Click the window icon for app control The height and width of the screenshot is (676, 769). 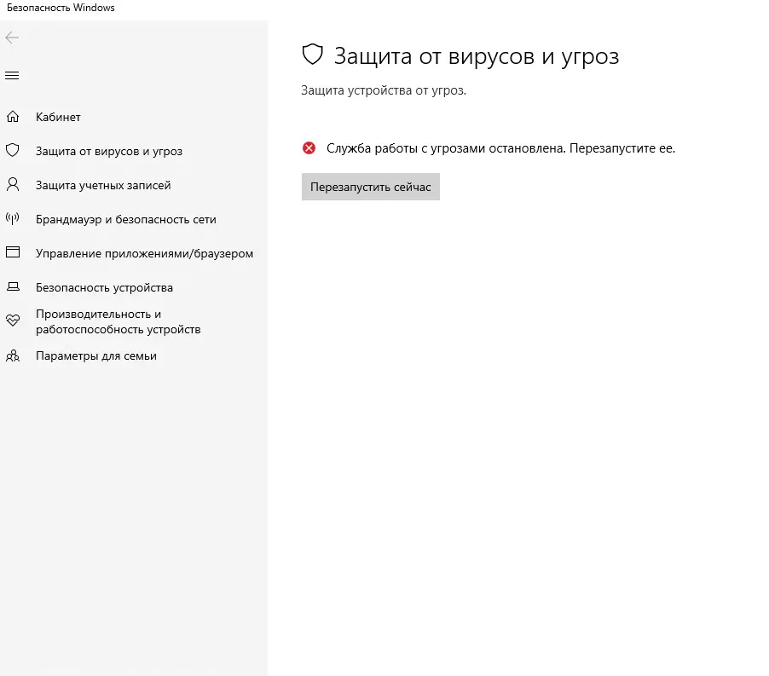(x=13, y=252)
